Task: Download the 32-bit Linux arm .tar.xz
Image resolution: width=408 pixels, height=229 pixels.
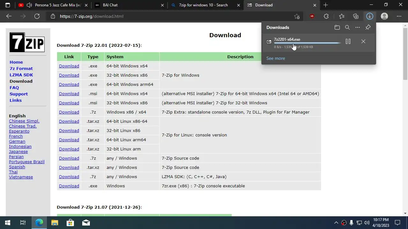Action: coord(69,149)
